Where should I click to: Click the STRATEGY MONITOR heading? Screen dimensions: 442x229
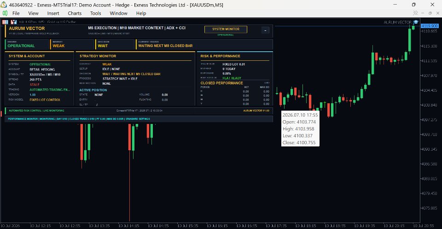[x=98, y=56]
